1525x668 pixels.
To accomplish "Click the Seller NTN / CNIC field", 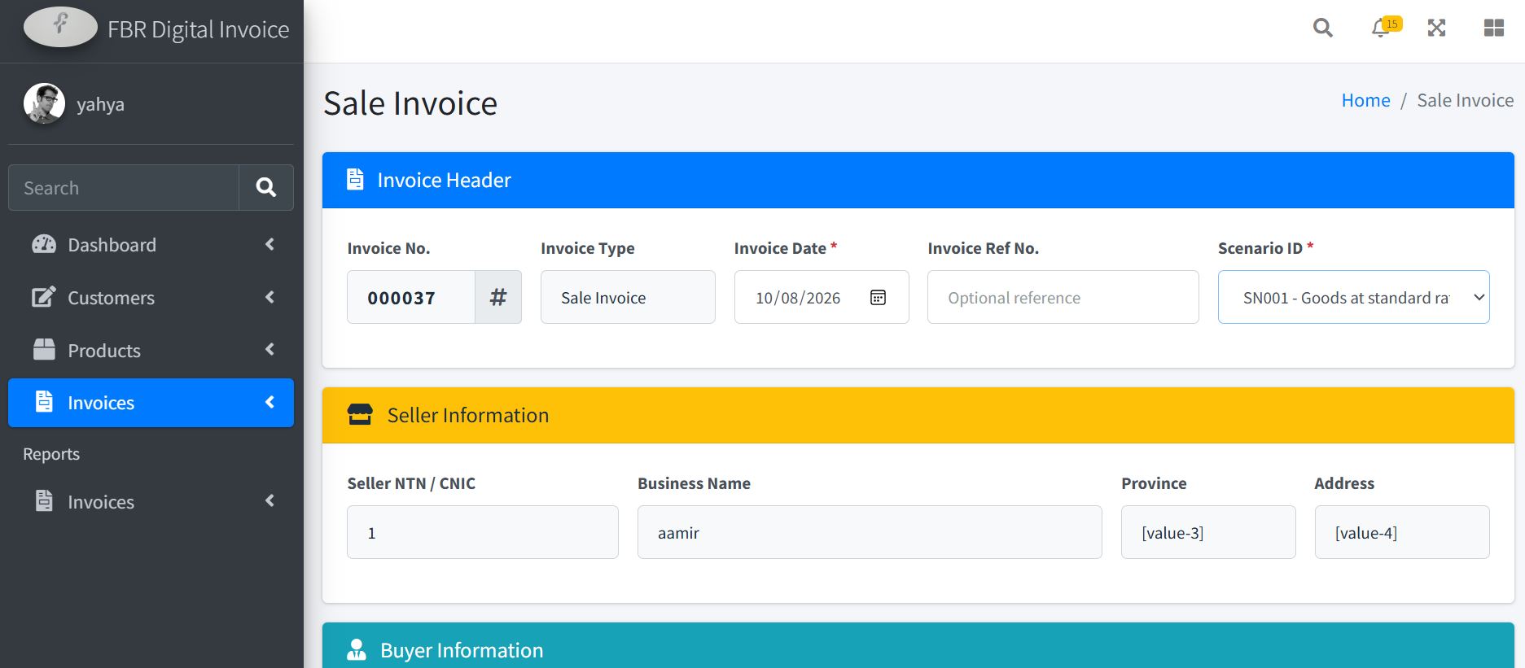I will pos(483,532).
